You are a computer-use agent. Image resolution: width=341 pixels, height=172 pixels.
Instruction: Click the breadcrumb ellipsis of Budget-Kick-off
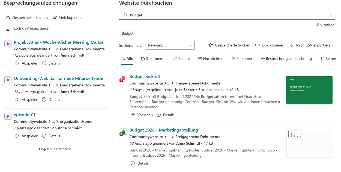click(x=169, y=83)
